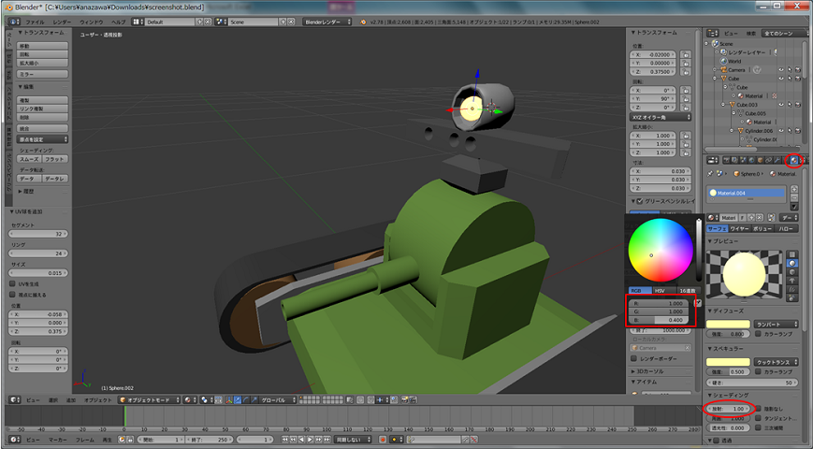
Task: Click the screen layout grid icon next to Default
Action: pos(138,21)
